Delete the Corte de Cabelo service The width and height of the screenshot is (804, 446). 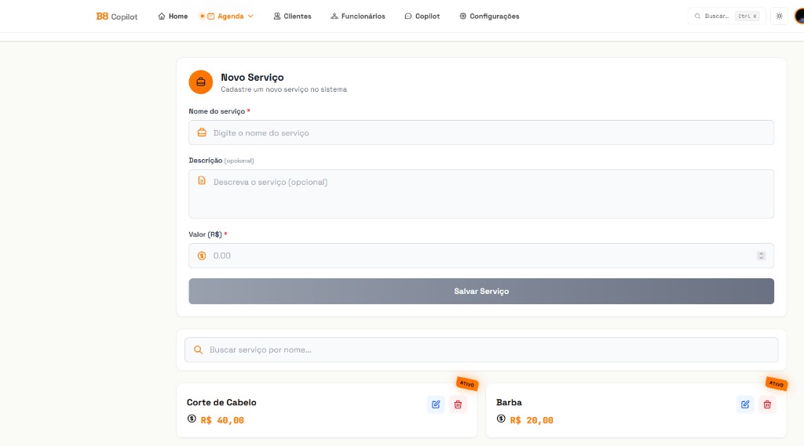(x=458, y=404)
